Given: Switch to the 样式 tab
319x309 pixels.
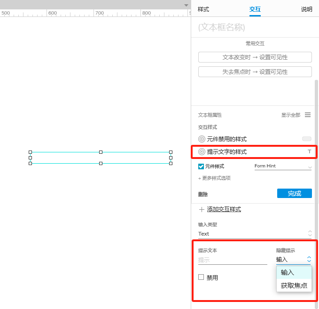Looking at the screenshot, I should click(x=203, y=9).
